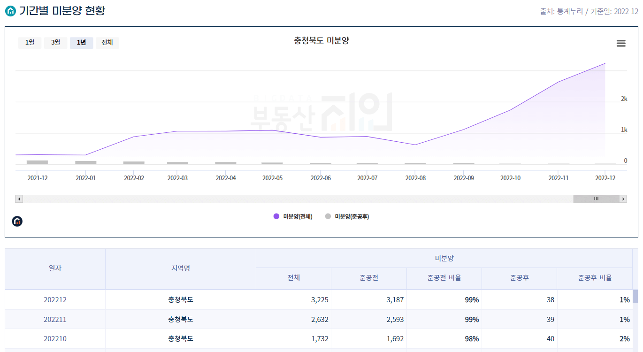Image resolution: width=643 pixels, height=352 pixels.
Task: Click the house icon beside the title
Action: pos(10,11)
